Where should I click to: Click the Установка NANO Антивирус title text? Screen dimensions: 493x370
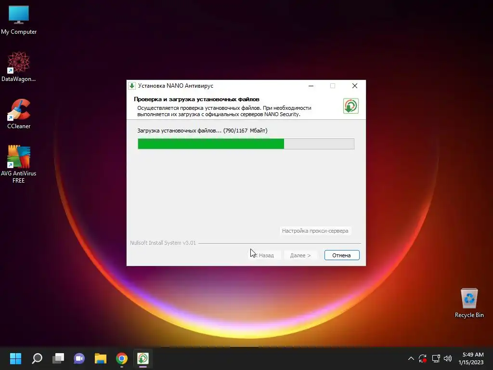click(175, 86)
